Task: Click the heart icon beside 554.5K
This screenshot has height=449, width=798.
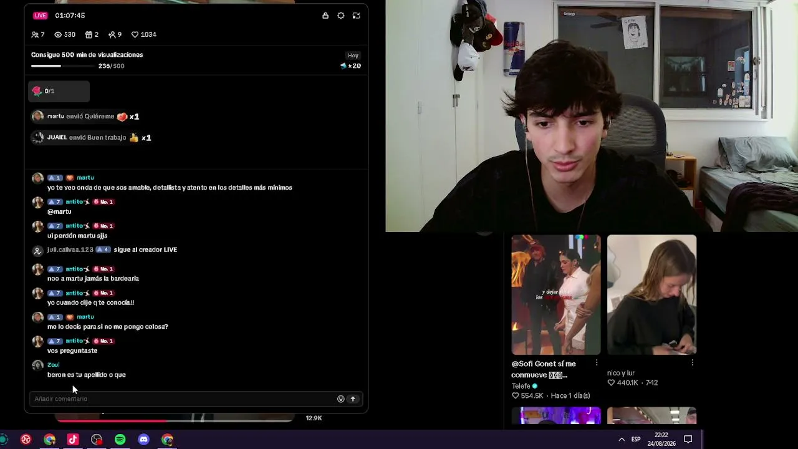Action: click(x=516, y=396)
